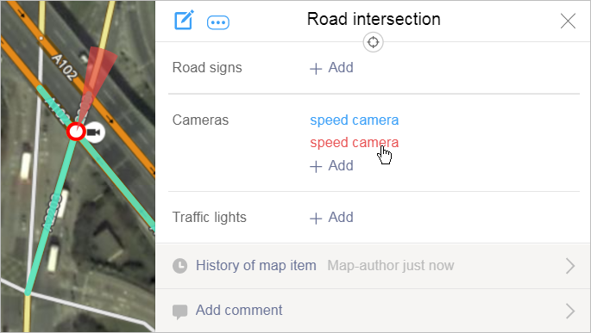
Task: Close the Road intersection panel
Action: click(568, 21)
